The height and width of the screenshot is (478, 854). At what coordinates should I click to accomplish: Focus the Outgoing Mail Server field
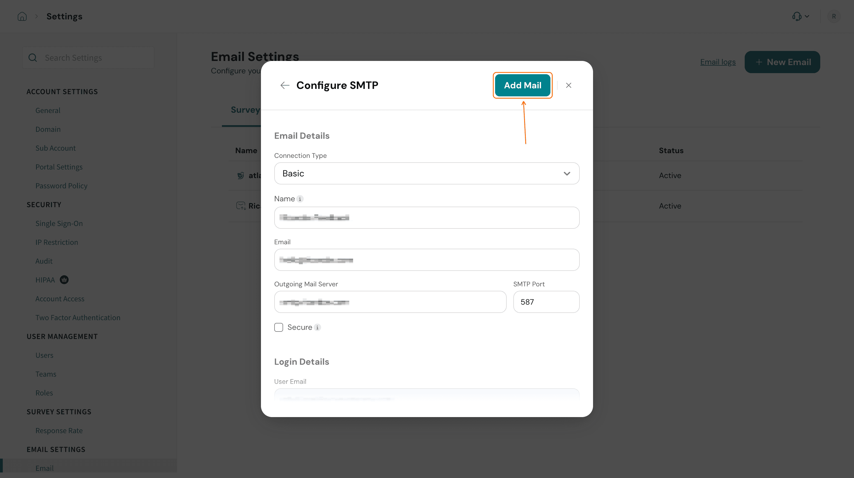(390, 302)
